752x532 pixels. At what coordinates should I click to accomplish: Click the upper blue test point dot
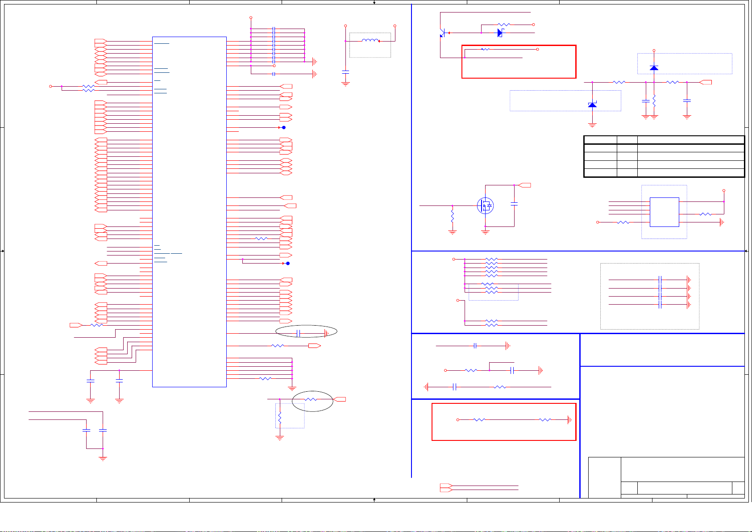[283, 127]
